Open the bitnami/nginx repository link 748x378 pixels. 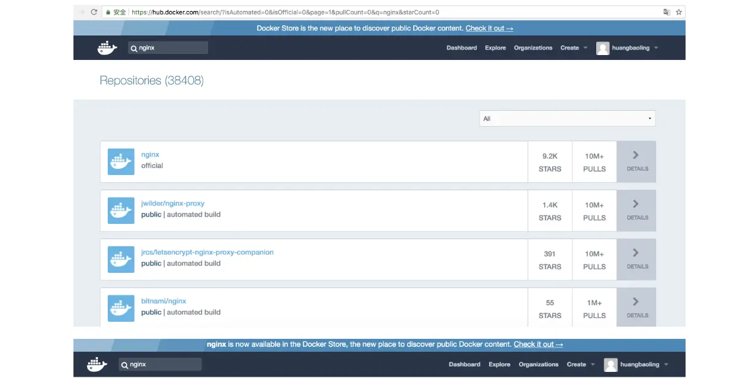(163, 302)
